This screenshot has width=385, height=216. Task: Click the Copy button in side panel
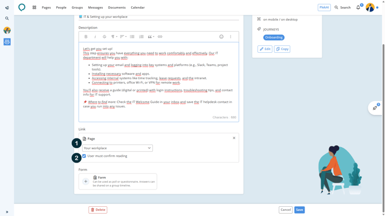(282, 49)
